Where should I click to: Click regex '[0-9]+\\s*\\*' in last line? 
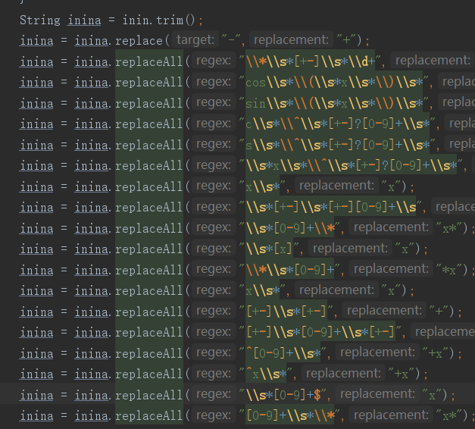coord(290,415)
